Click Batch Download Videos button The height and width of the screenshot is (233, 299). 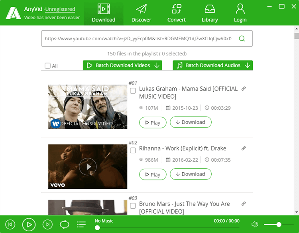[x=122, y=65]
